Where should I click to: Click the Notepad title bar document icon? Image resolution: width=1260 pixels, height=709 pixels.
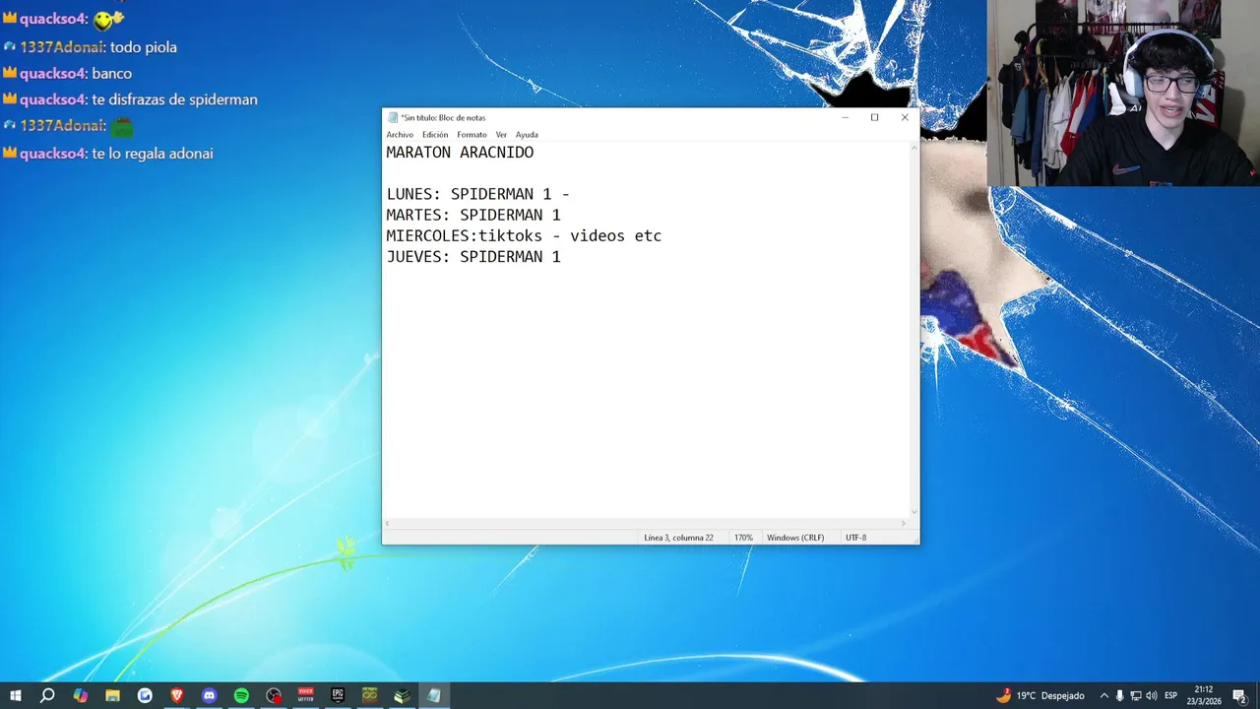(x=393, y=117)
